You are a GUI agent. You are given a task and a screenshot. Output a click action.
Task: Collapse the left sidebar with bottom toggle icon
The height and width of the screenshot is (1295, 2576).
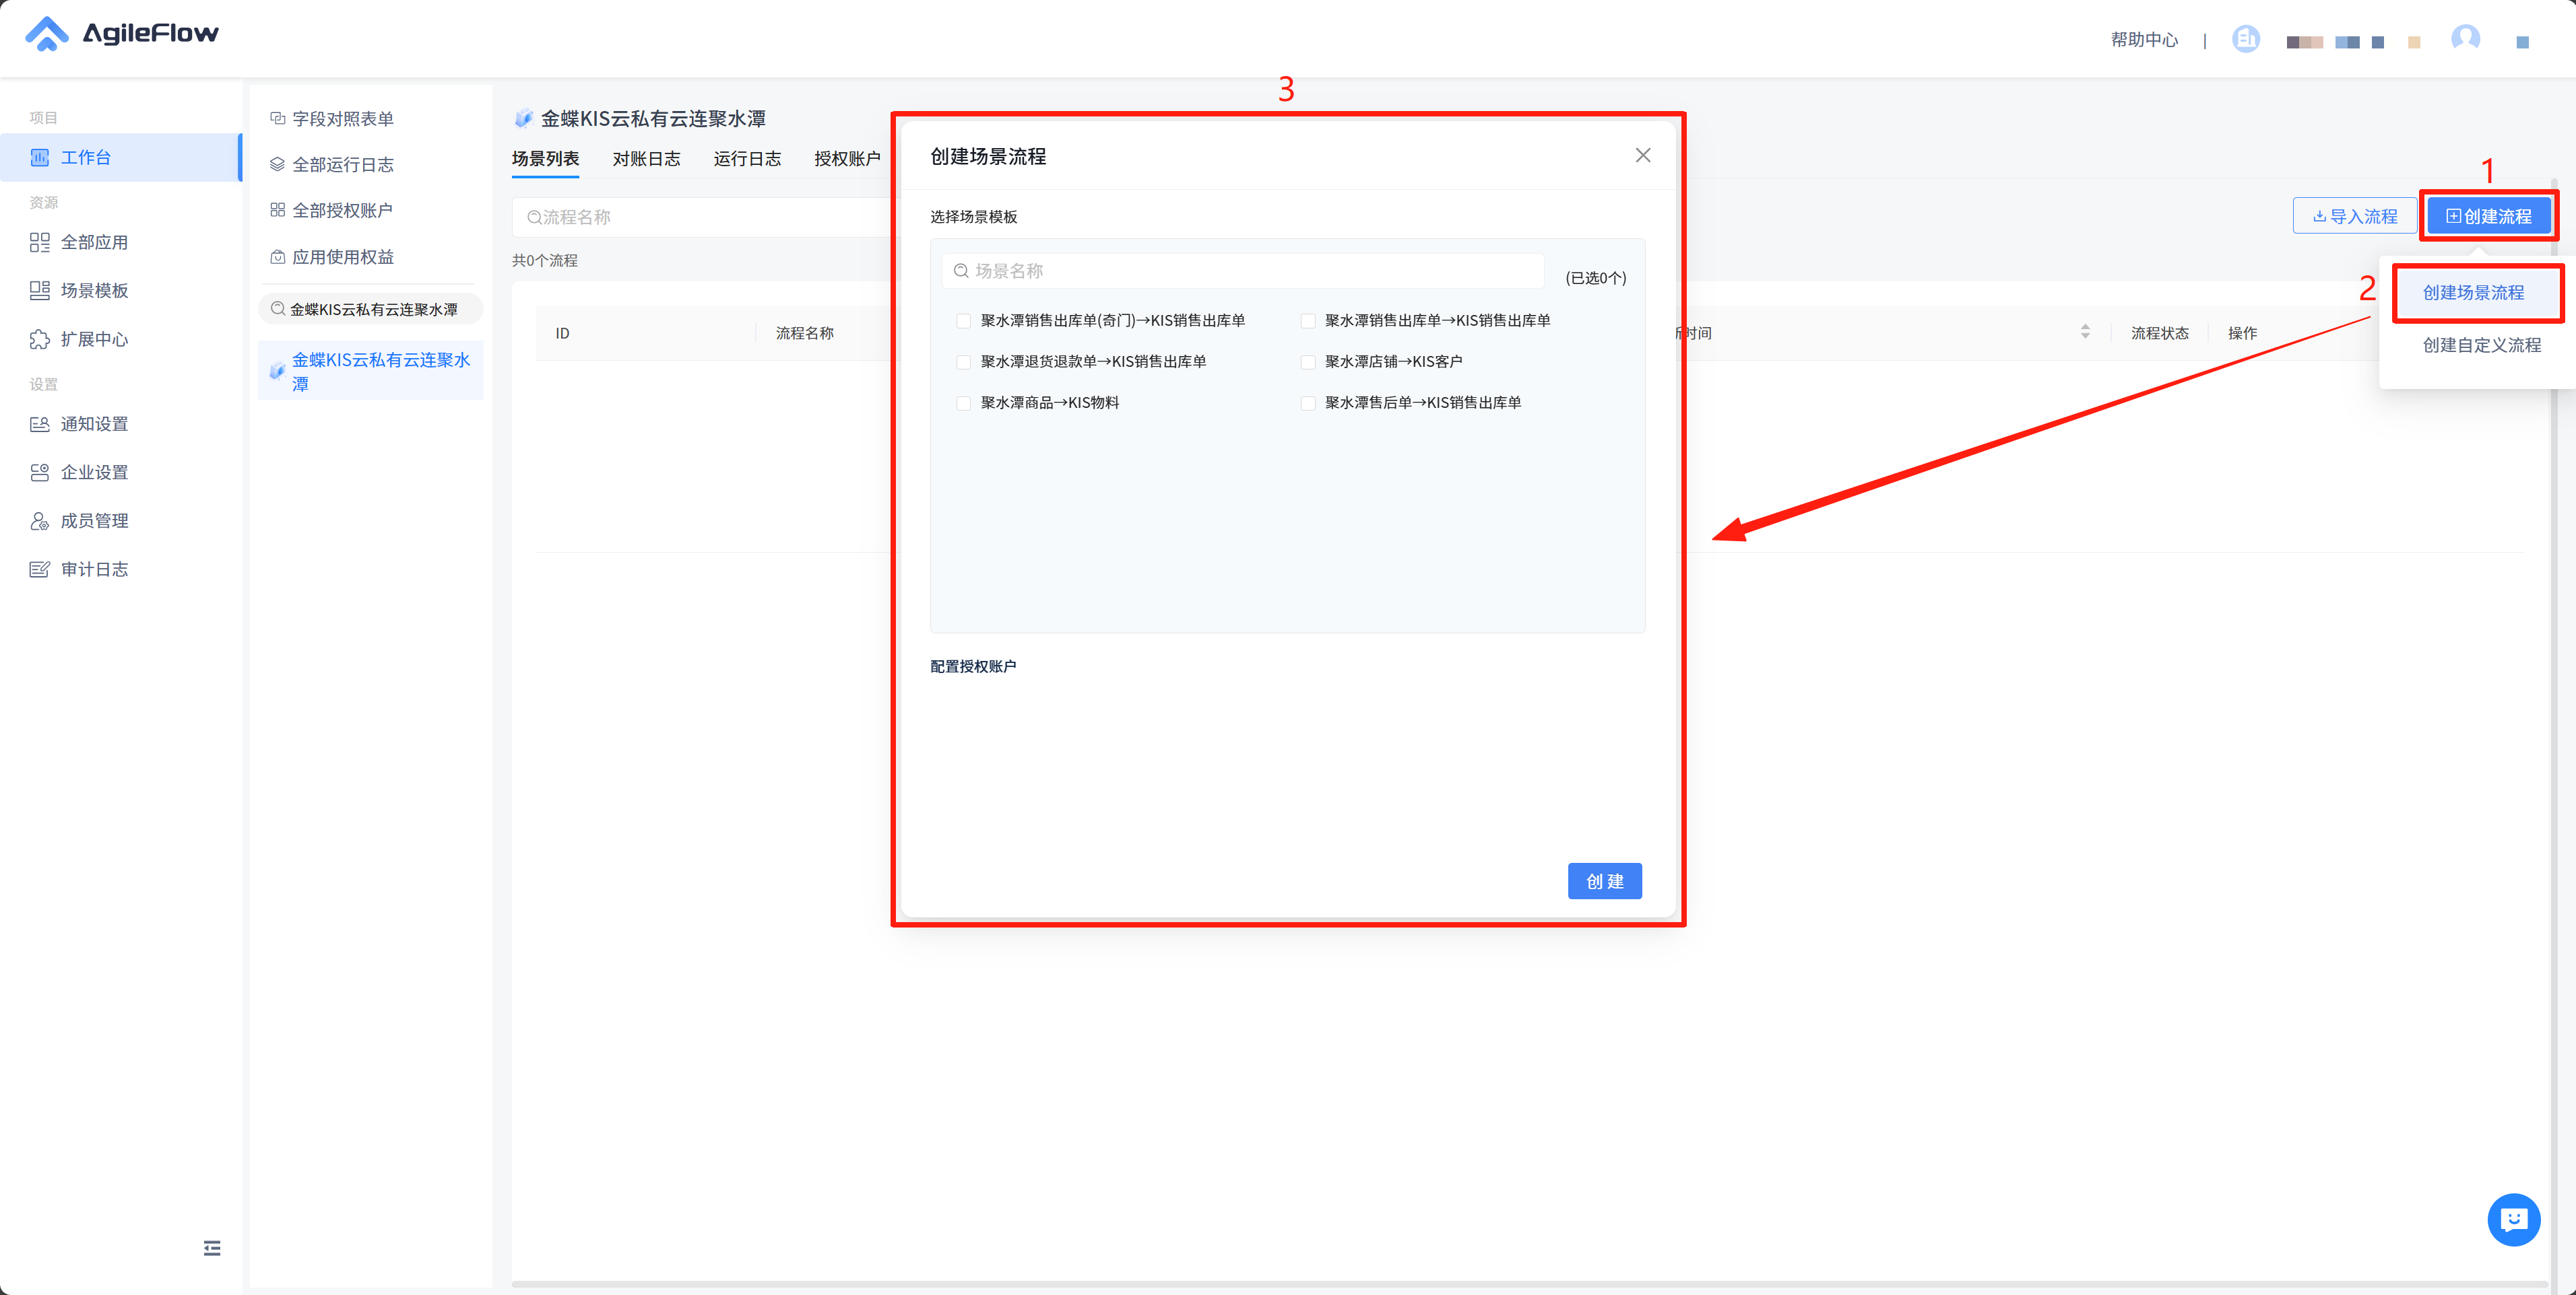[212, 1247]
